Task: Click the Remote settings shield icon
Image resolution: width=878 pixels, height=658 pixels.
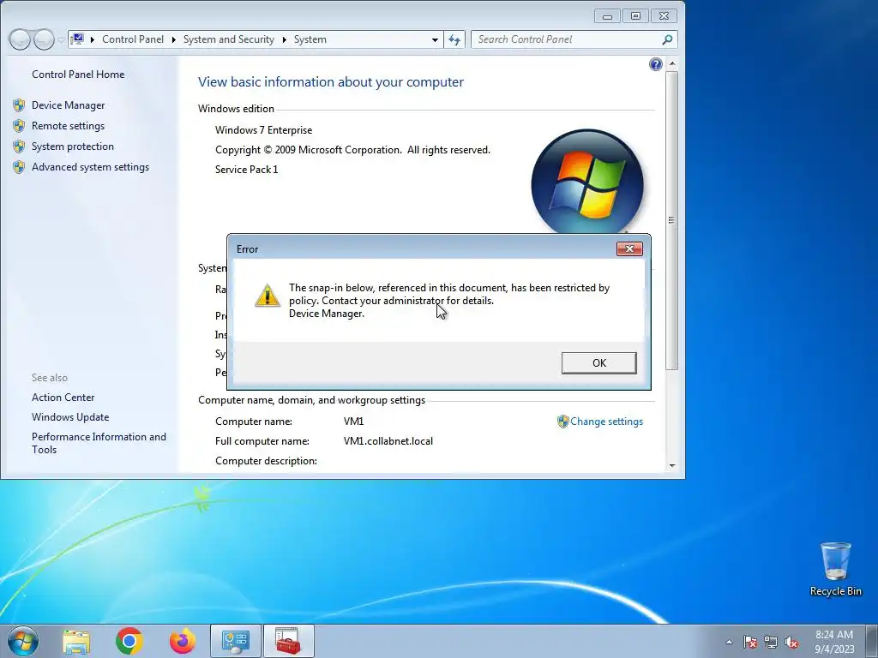Action: (19, 126)
